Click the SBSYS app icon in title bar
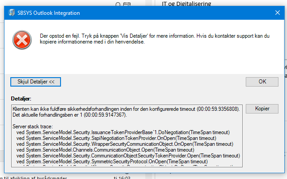The height and width of the screenshot is (179, 287). tap(12, 13)
